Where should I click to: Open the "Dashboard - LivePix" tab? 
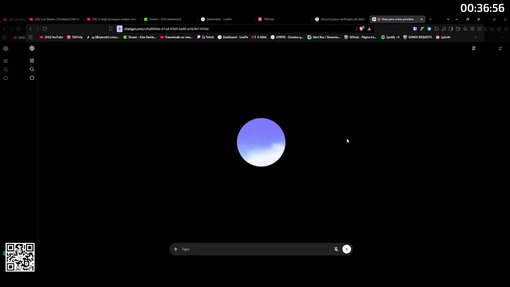coord(219,19)
